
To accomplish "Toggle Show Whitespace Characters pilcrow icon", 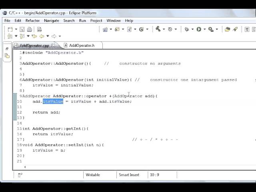I will [247, 30].
